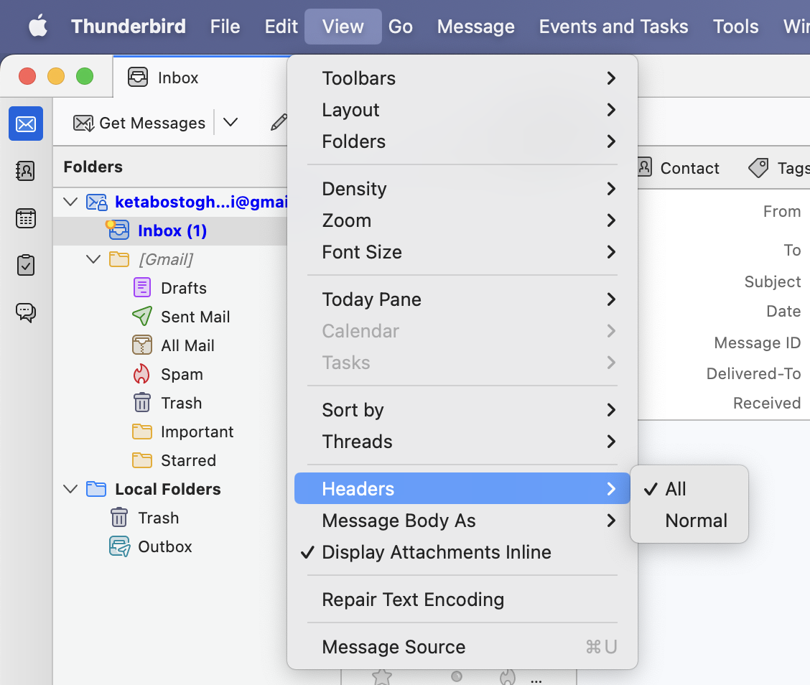Screen dimensions: 810x685
Task: Open the Message menu
Action: (x=475, y=27)
